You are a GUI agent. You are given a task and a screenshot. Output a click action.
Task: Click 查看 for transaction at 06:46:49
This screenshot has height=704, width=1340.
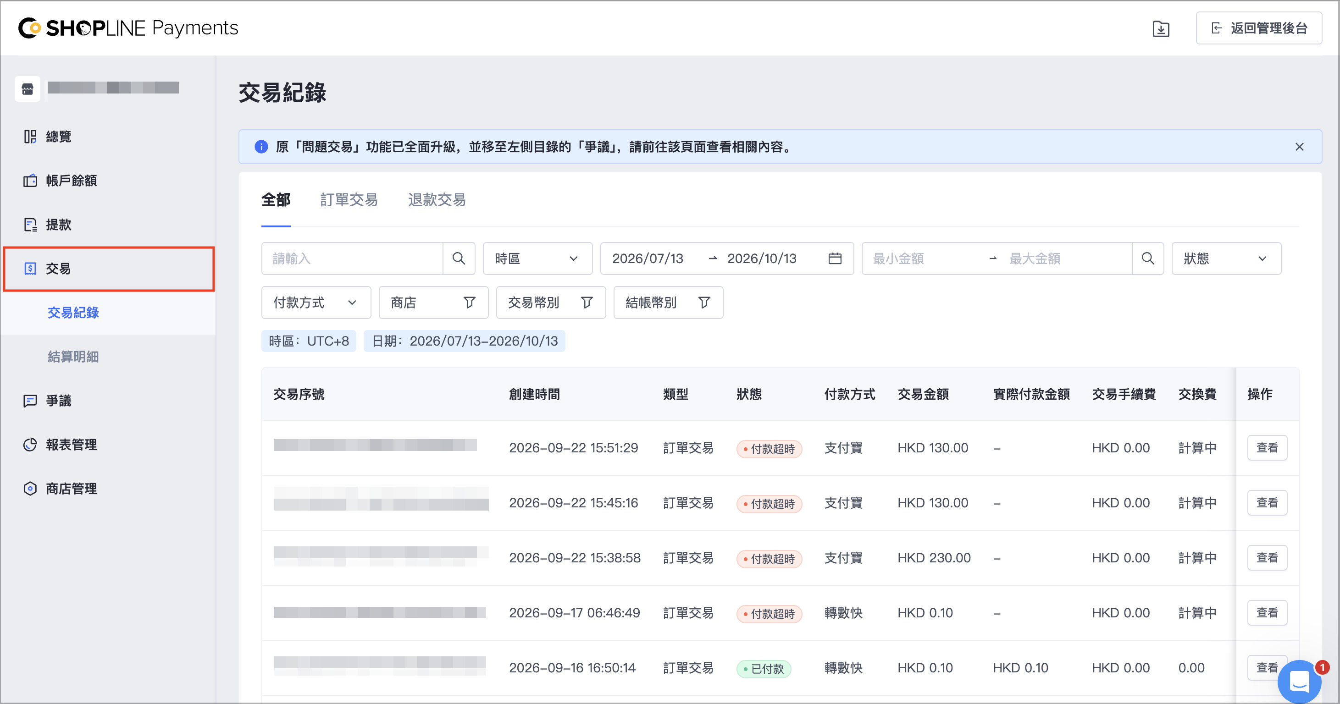click(x=1267, y=613)
